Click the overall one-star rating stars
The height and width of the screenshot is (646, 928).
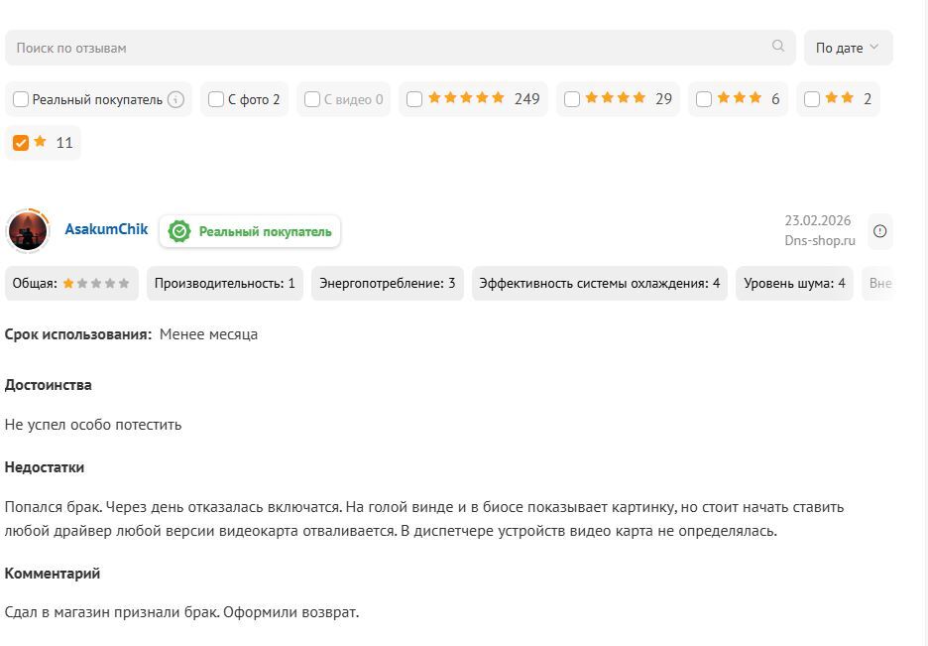(96, 283)
